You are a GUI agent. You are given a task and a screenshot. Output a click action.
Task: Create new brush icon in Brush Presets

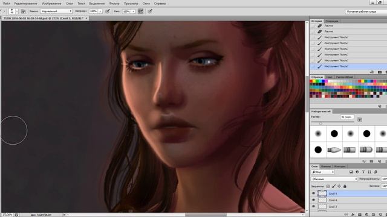pyautogui.click(x=379, y=161)
